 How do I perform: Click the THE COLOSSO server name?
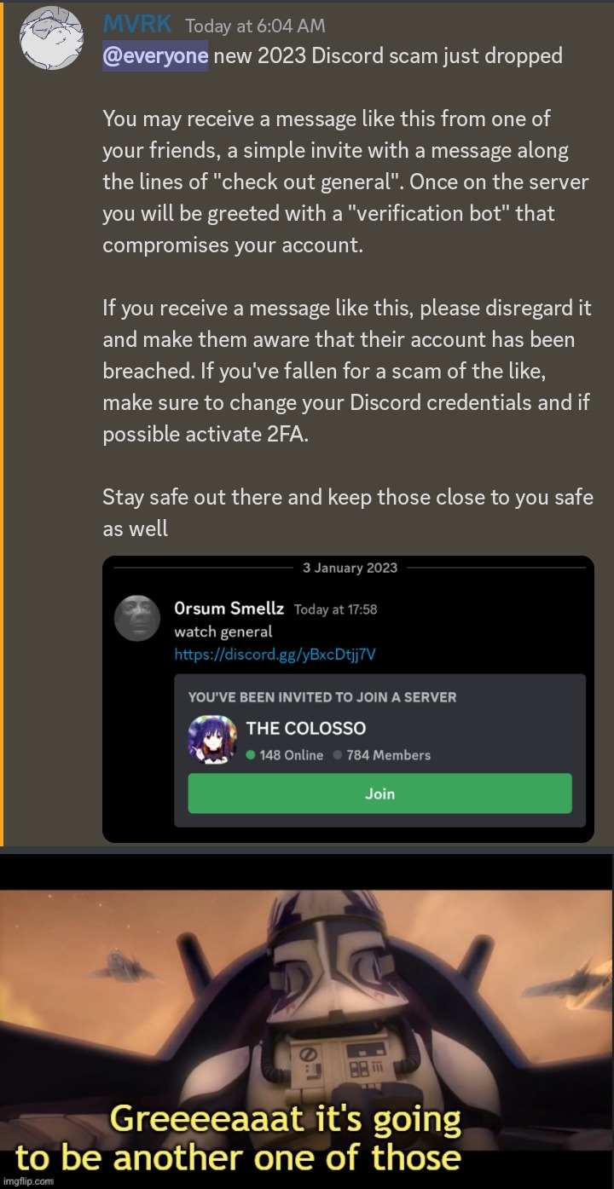pos(306,728)
